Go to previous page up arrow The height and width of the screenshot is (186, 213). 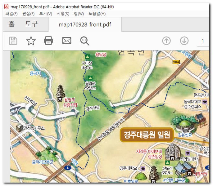point(167,41)
